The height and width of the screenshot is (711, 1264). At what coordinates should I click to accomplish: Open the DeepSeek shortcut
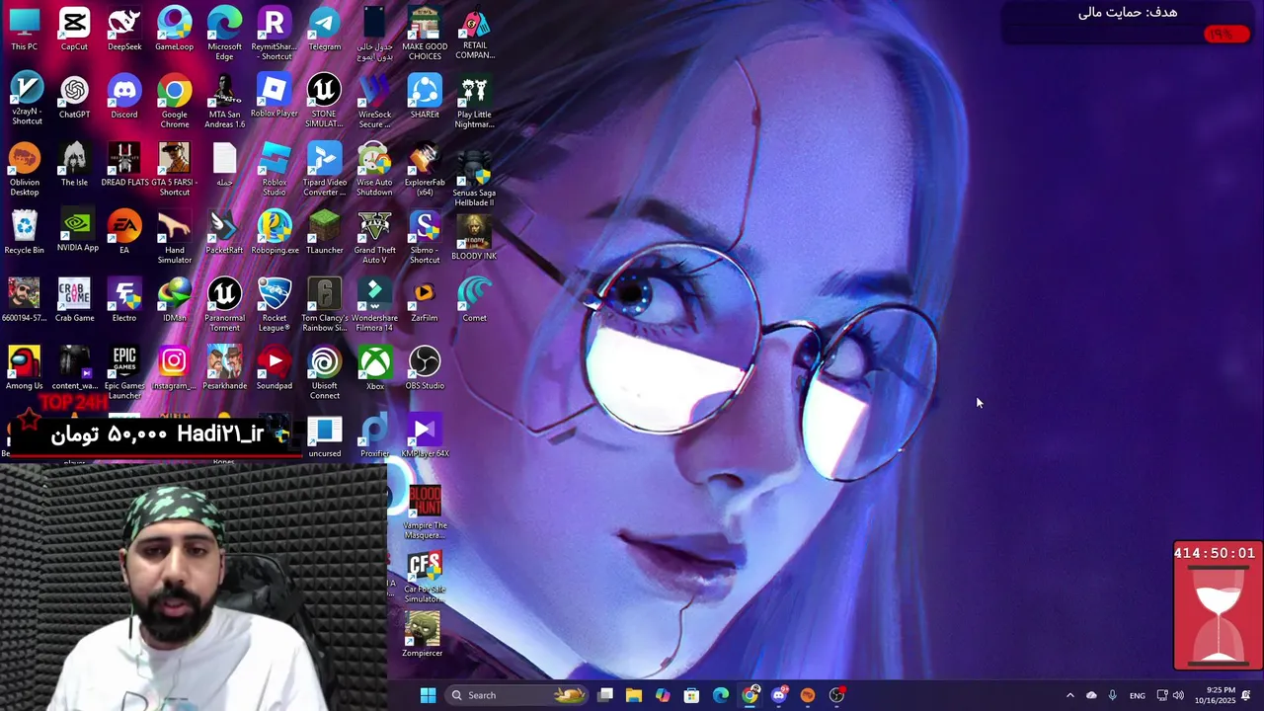tap(124, 30)
